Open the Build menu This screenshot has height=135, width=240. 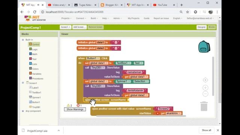94,18
